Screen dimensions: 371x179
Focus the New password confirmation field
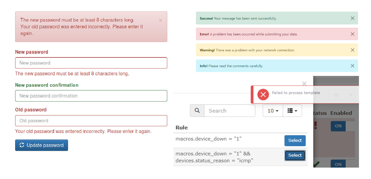point(91,96)
